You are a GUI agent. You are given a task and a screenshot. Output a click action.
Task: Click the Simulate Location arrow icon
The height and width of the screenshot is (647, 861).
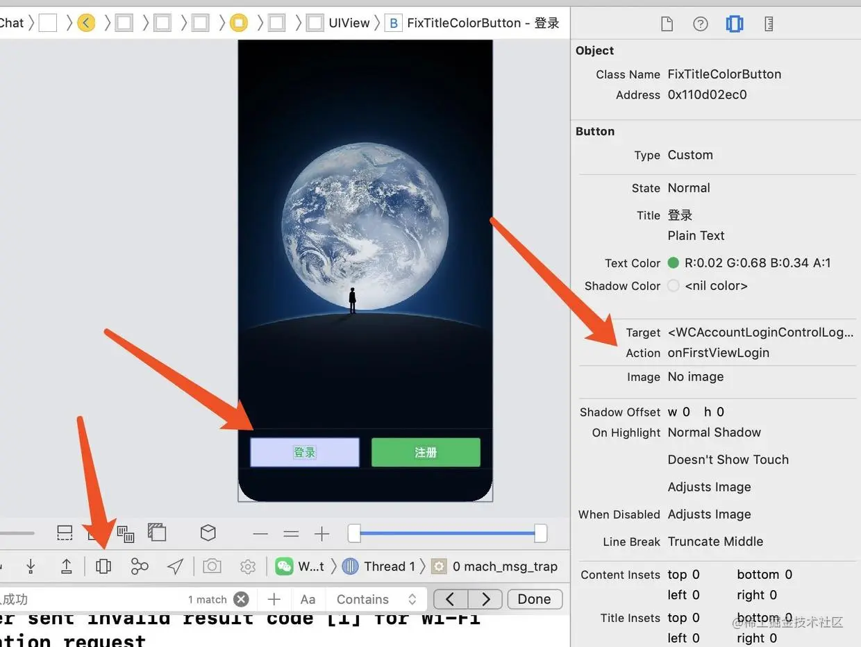click(176, 566)
